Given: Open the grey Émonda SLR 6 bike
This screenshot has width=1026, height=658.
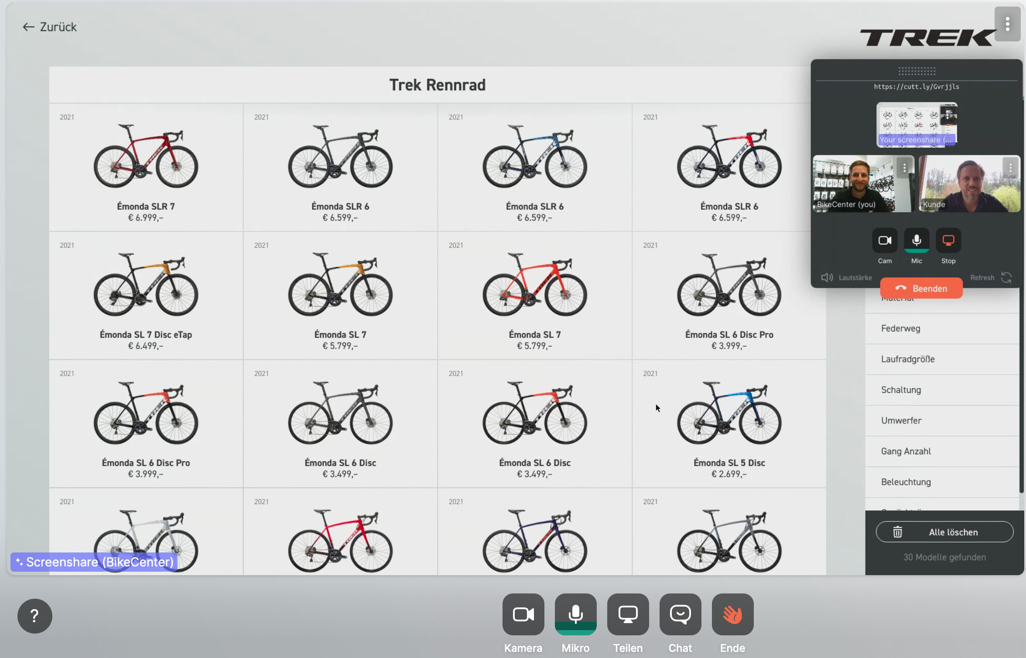Looking at the screenshot, I should 340,167.
